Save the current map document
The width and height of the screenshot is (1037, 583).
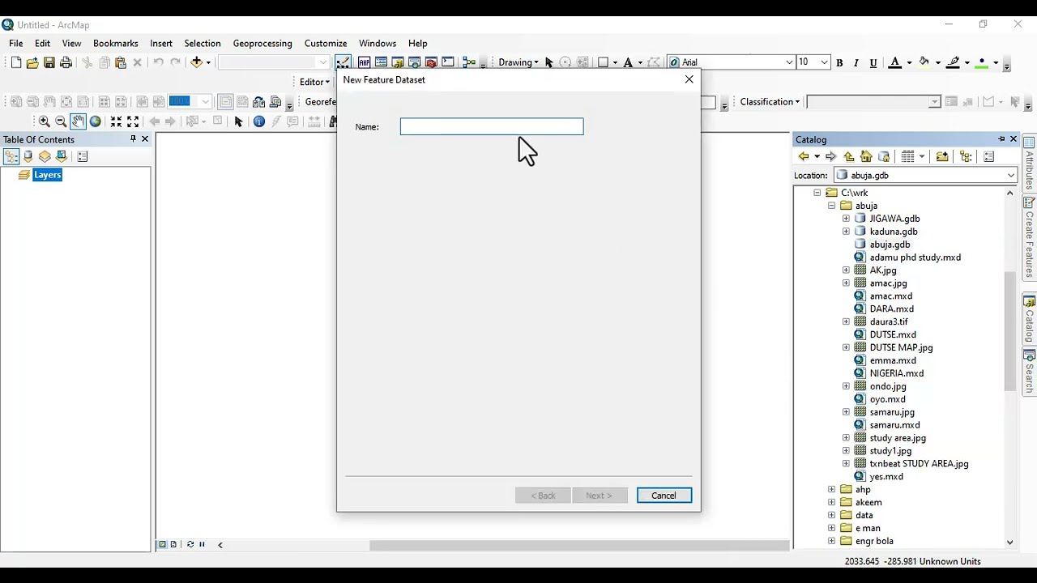point(49,62)
